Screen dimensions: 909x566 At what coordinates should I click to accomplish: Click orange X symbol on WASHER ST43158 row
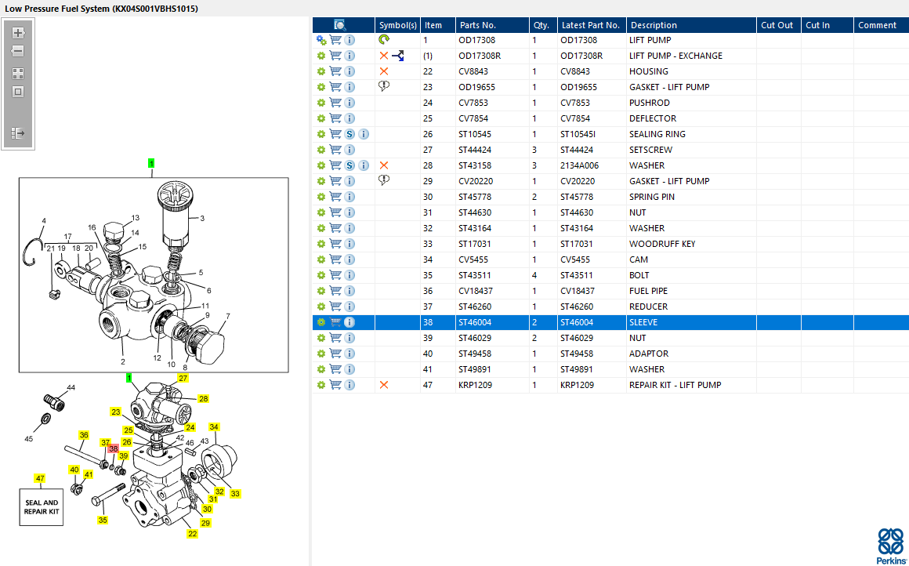click(384, 165)
